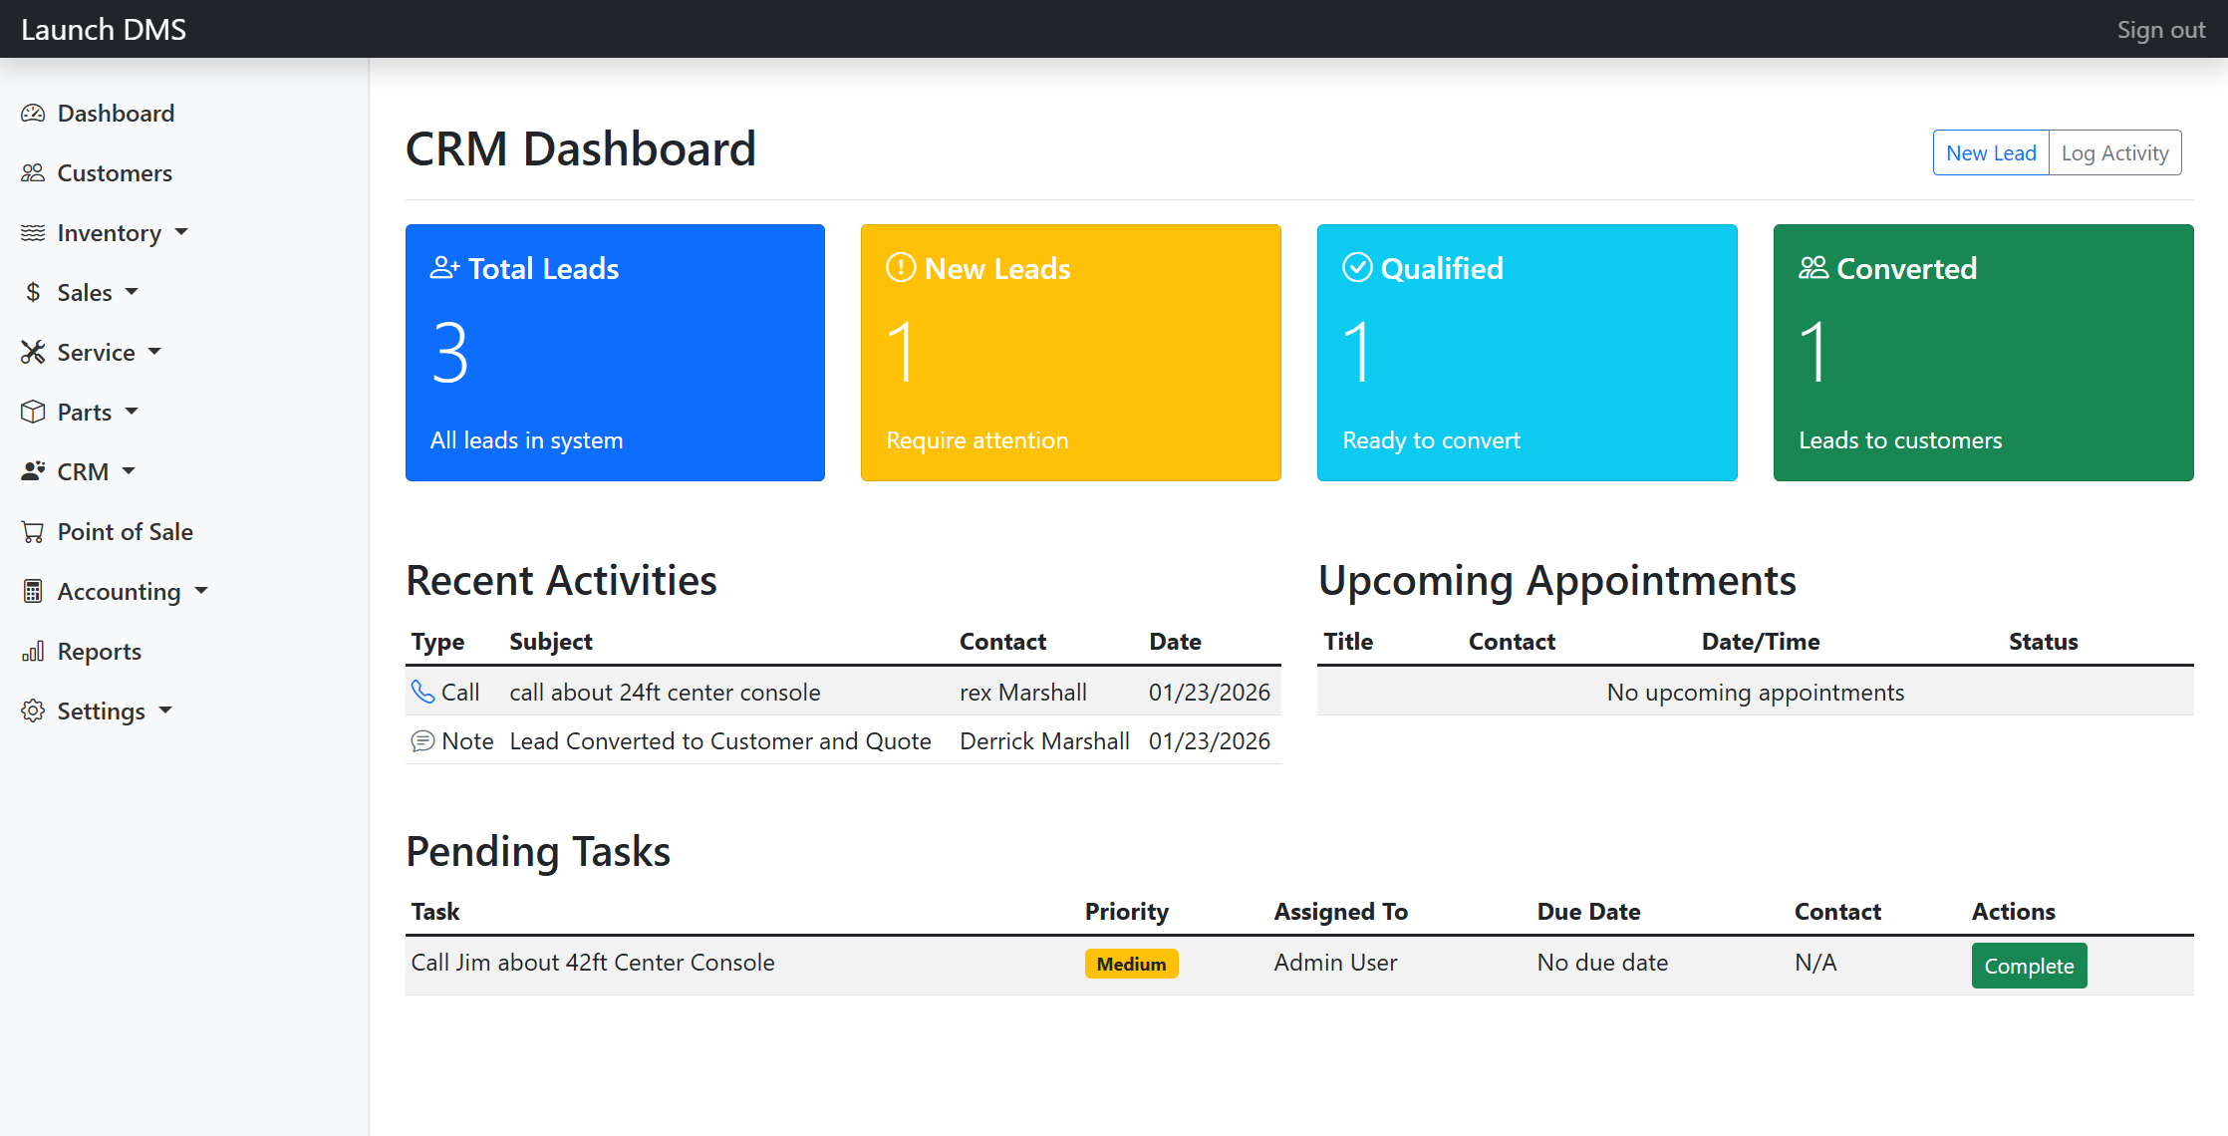Mark task with green Complete button
The image size is (2228, 1136).
pos(2028,966)
